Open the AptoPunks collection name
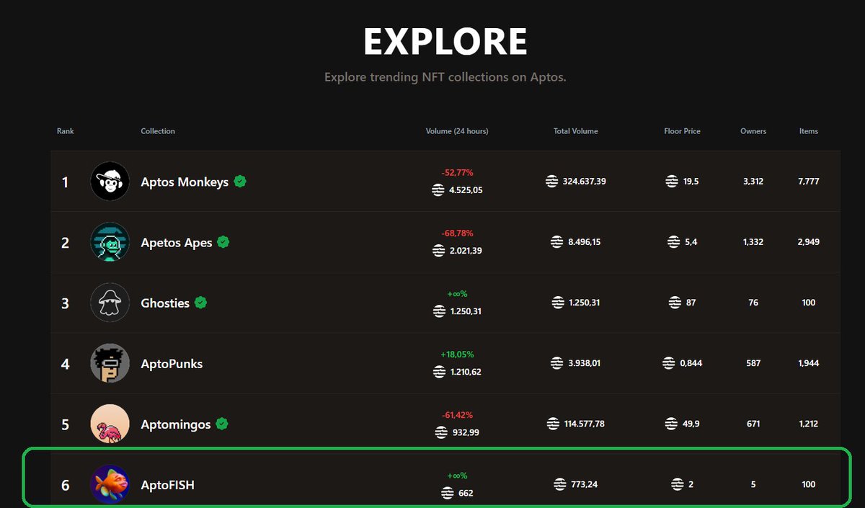This screenshot has width=865, height=508. [x=172, y=363]
